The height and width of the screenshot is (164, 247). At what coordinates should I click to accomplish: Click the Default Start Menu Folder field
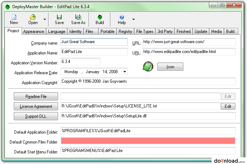coord(148,151)
